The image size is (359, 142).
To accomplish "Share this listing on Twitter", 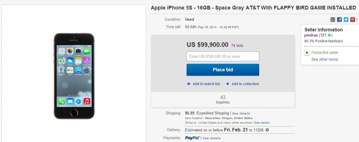I will point(346,20).
